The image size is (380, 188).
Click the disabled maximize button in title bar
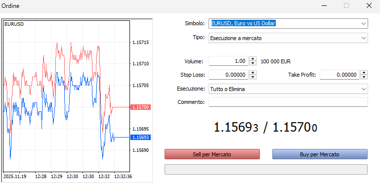point(346,5)
